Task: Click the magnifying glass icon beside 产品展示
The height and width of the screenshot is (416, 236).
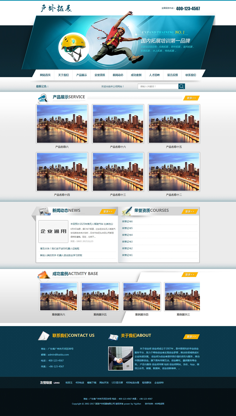Action: [x=43, y=98]
